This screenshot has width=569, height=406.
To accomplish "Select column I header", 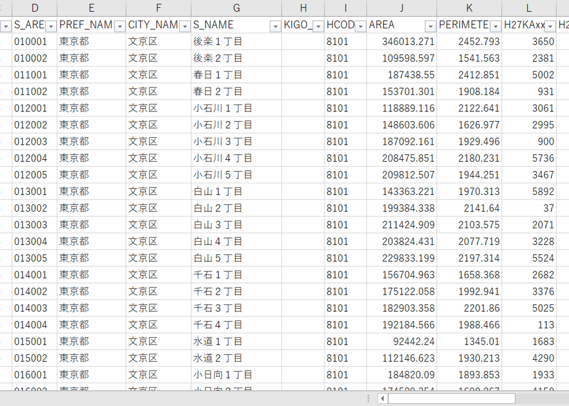I will (345, 7).
